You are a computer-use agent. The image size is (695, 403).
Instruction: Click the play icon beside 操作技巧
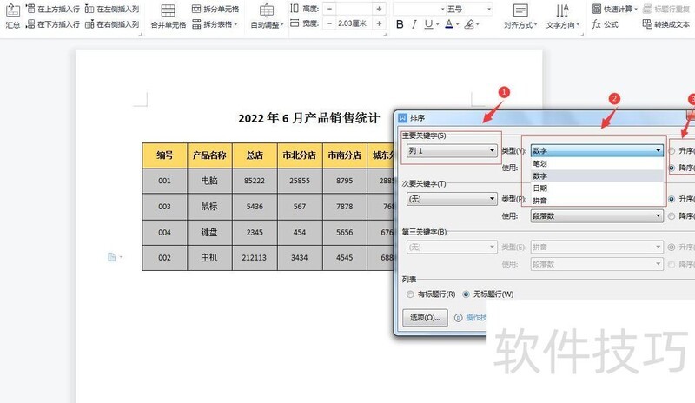(x=459, y=317)
